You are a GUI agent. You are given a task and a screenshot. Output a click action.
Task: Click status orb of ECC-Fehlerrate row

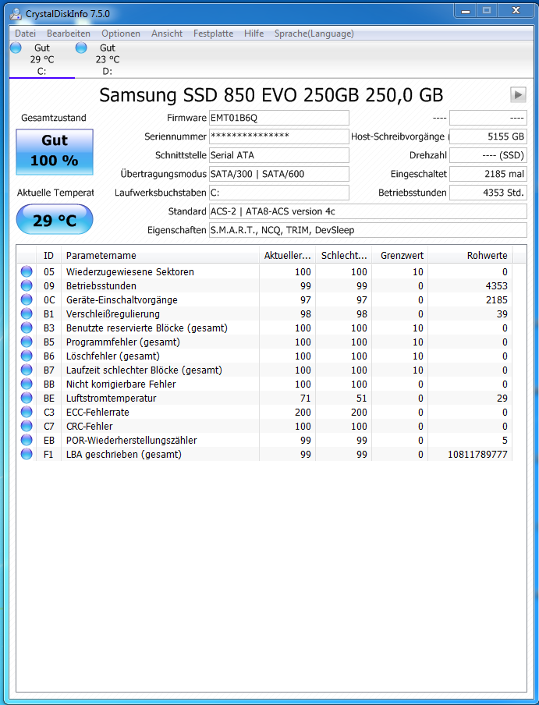(27, 412)
